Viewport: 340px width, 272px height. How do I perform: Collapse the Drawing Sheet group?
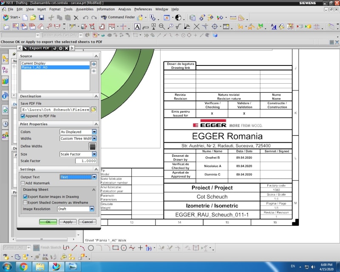pyautogui.click(x=93, y=190)
